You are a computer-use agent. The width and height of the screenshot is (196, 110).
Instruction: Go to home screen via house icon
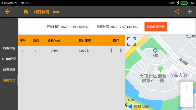click(26, 11)
